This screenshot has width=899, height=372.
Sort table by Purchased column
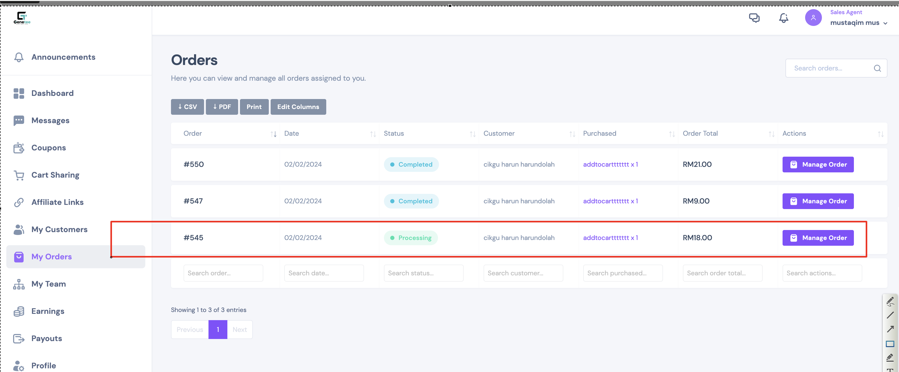(x=672, y=134)
